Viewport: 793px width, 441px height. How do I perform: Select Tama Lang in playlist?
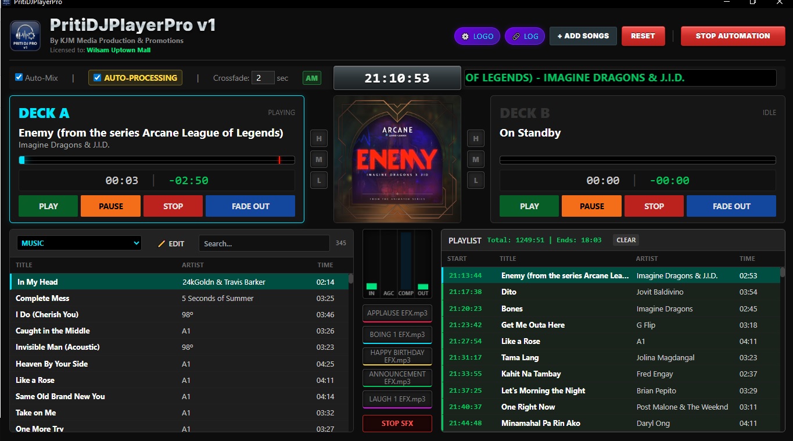[x=611, y=357]
